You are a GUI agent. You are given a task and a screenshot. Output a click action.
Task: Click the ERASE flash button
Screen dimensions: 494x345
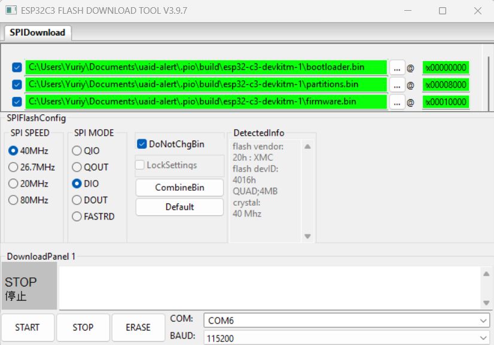click(138, 327)
